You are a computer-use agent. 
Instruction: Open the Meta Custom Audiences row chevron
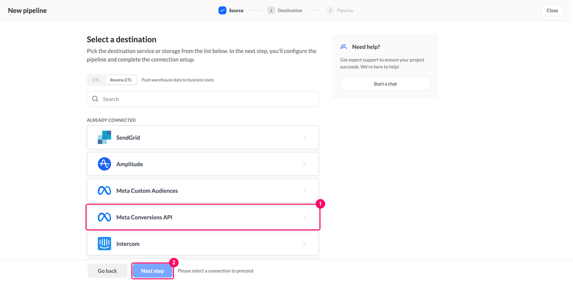(x=304, y=191)
